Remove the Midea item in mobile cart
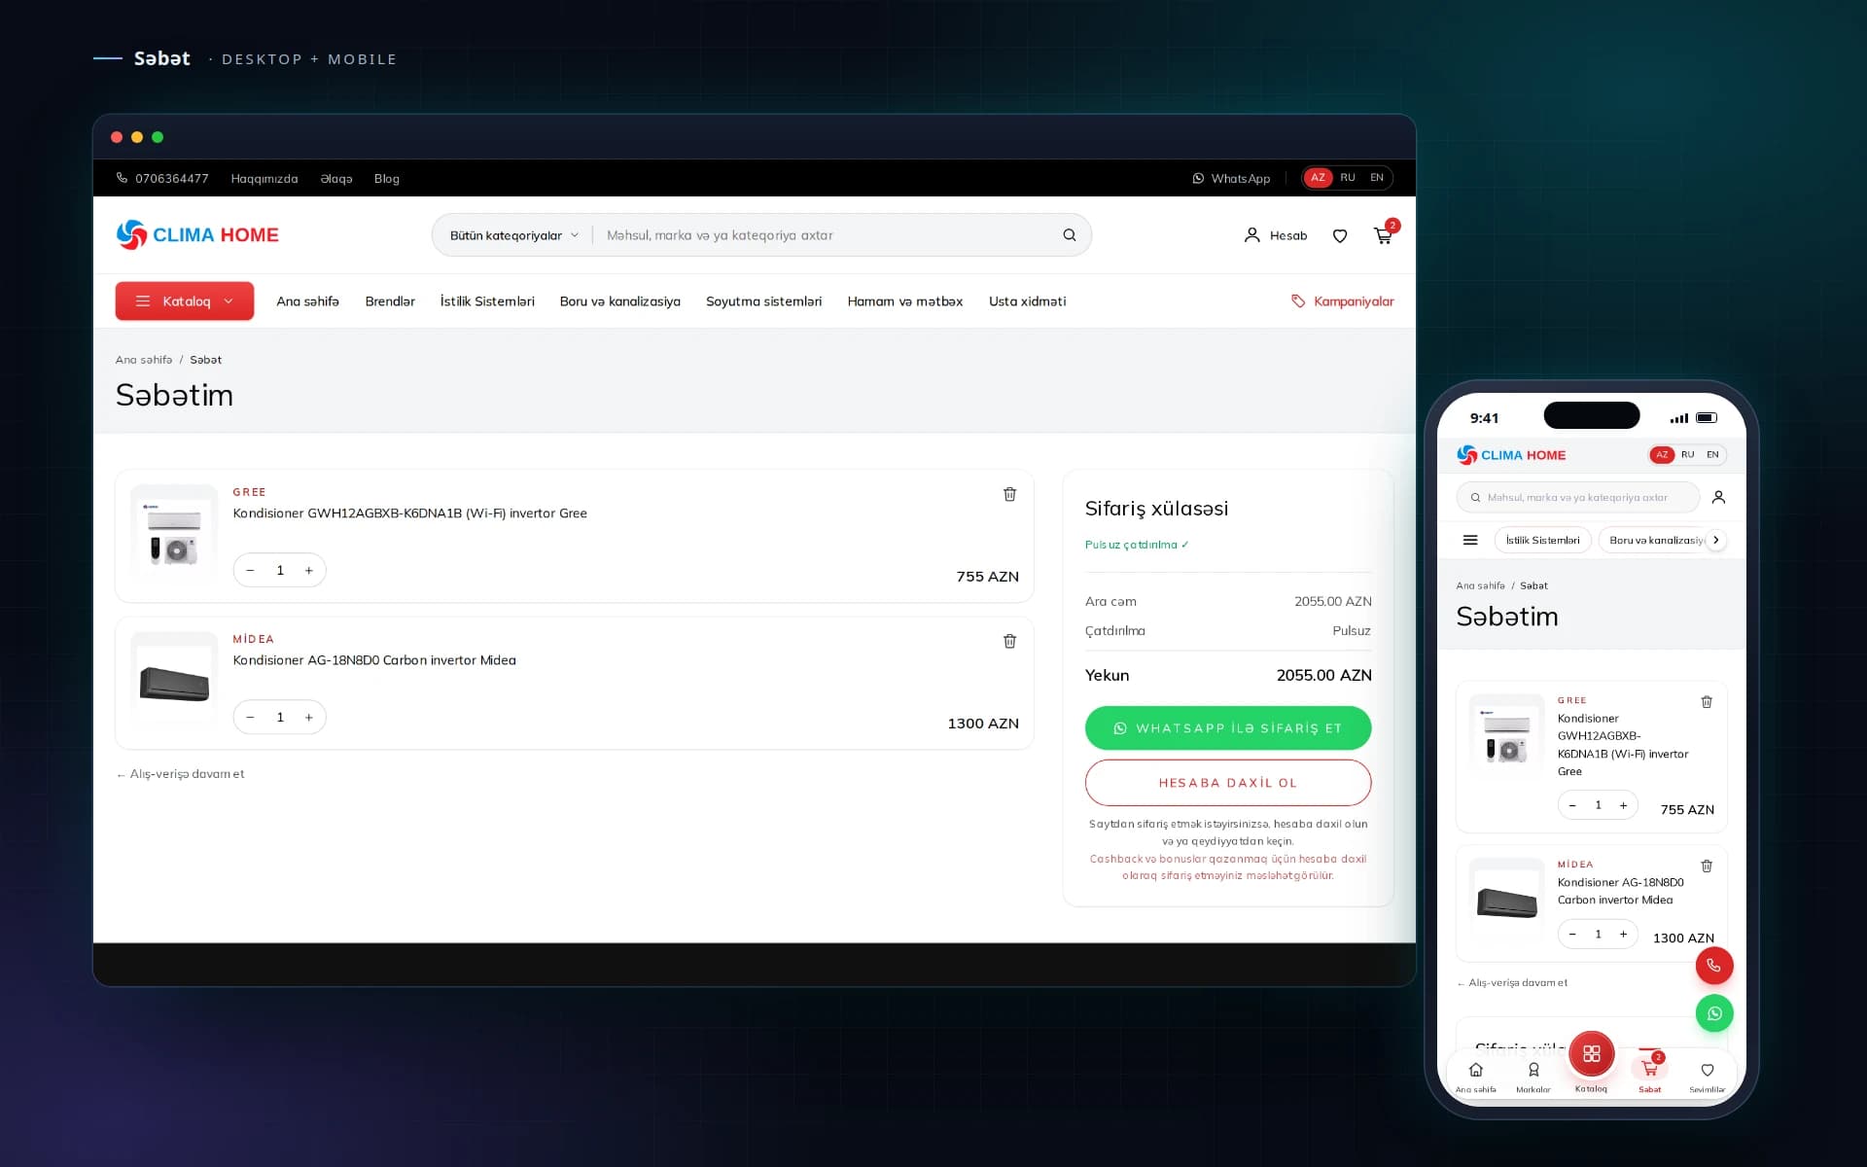 (x=1707, y=866)
